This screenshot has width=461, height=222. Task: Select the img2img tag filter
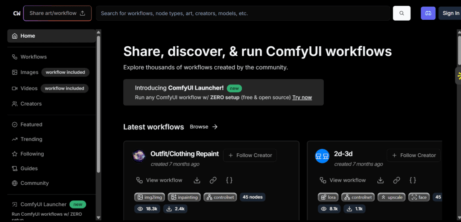(149, 197)
